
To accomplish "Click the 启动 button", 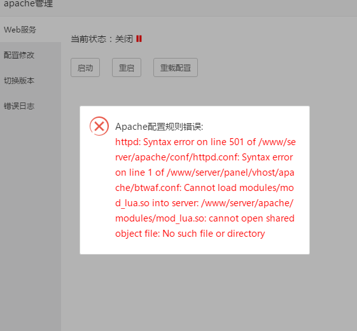I will pyautogui.click(x=85, y=67).
